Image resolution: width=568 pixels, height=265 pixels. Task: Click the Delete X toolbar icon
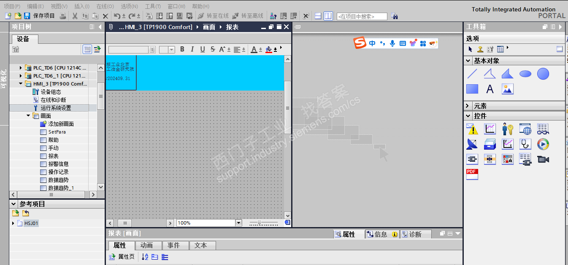(x=105, y=16)
